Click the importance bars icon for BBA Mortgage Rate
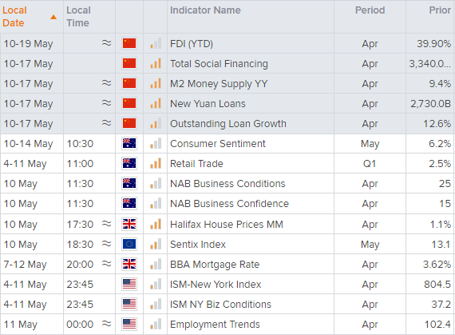This screenshot has height=335, width=455. pos(156,264)
